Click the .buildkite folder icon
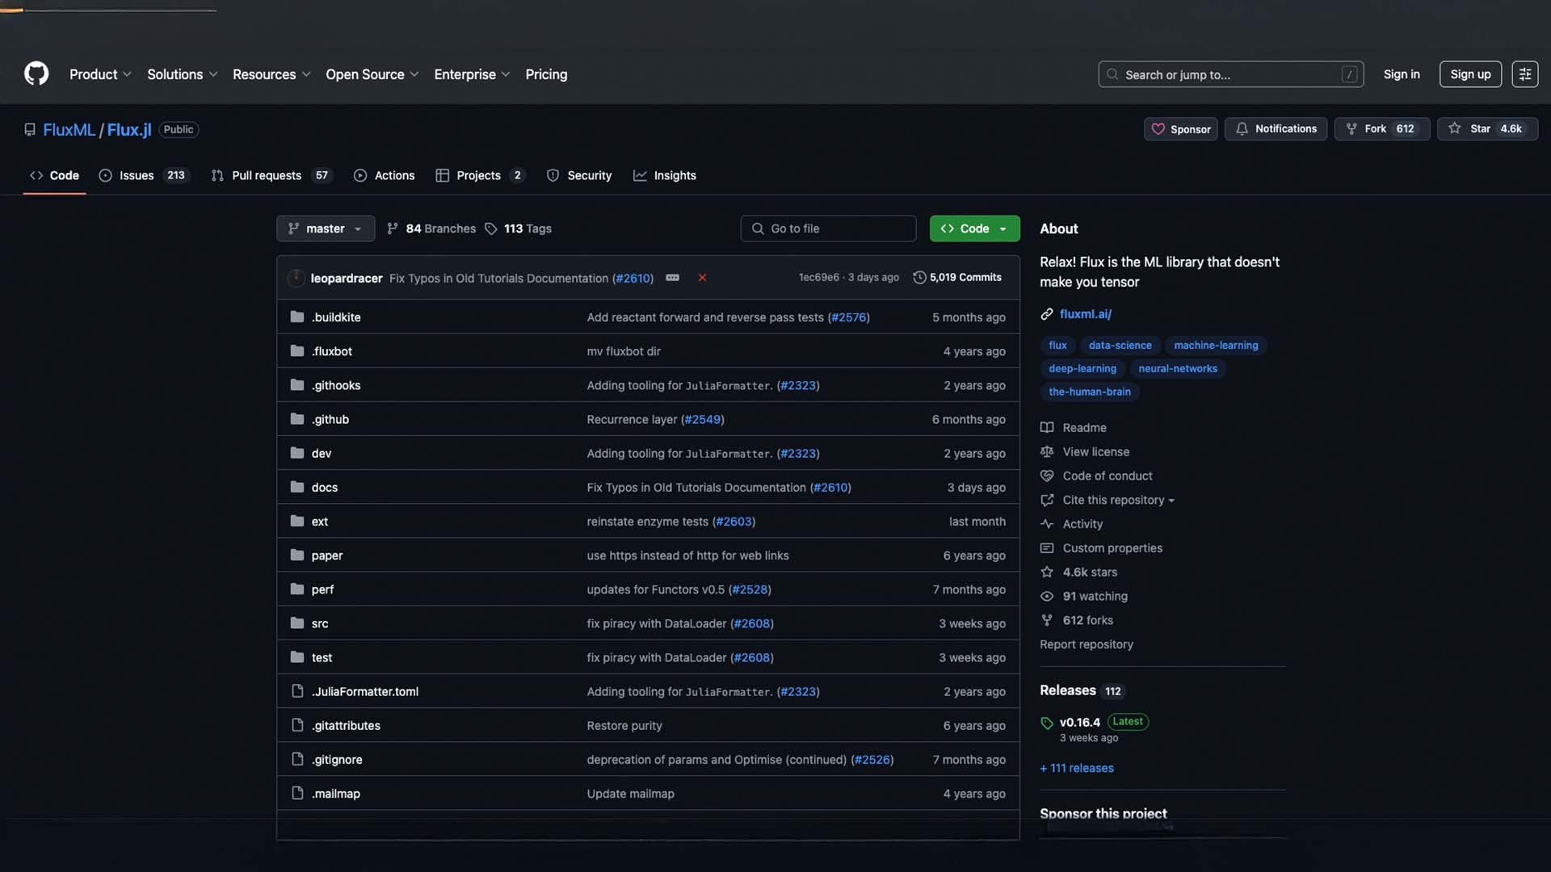 297,317
